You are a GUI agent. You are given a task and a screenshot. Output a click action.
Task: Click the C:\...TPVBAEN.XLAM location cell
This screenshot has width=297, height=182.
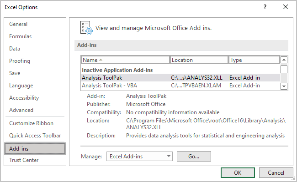click(x=196, y=86)
